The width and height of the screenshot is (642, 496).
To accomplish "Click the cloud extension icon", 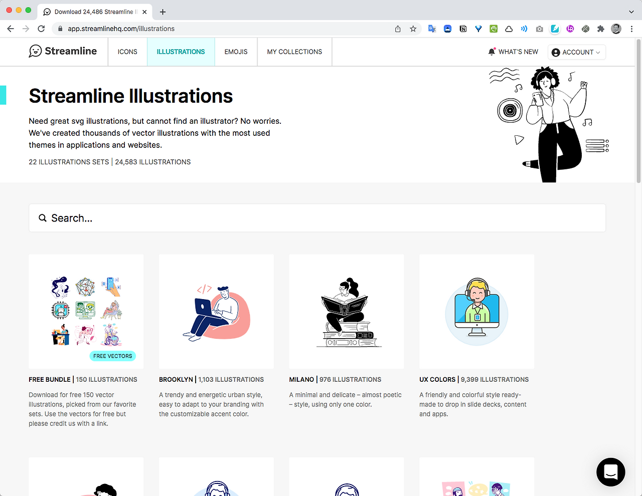I will coord(509,29).
